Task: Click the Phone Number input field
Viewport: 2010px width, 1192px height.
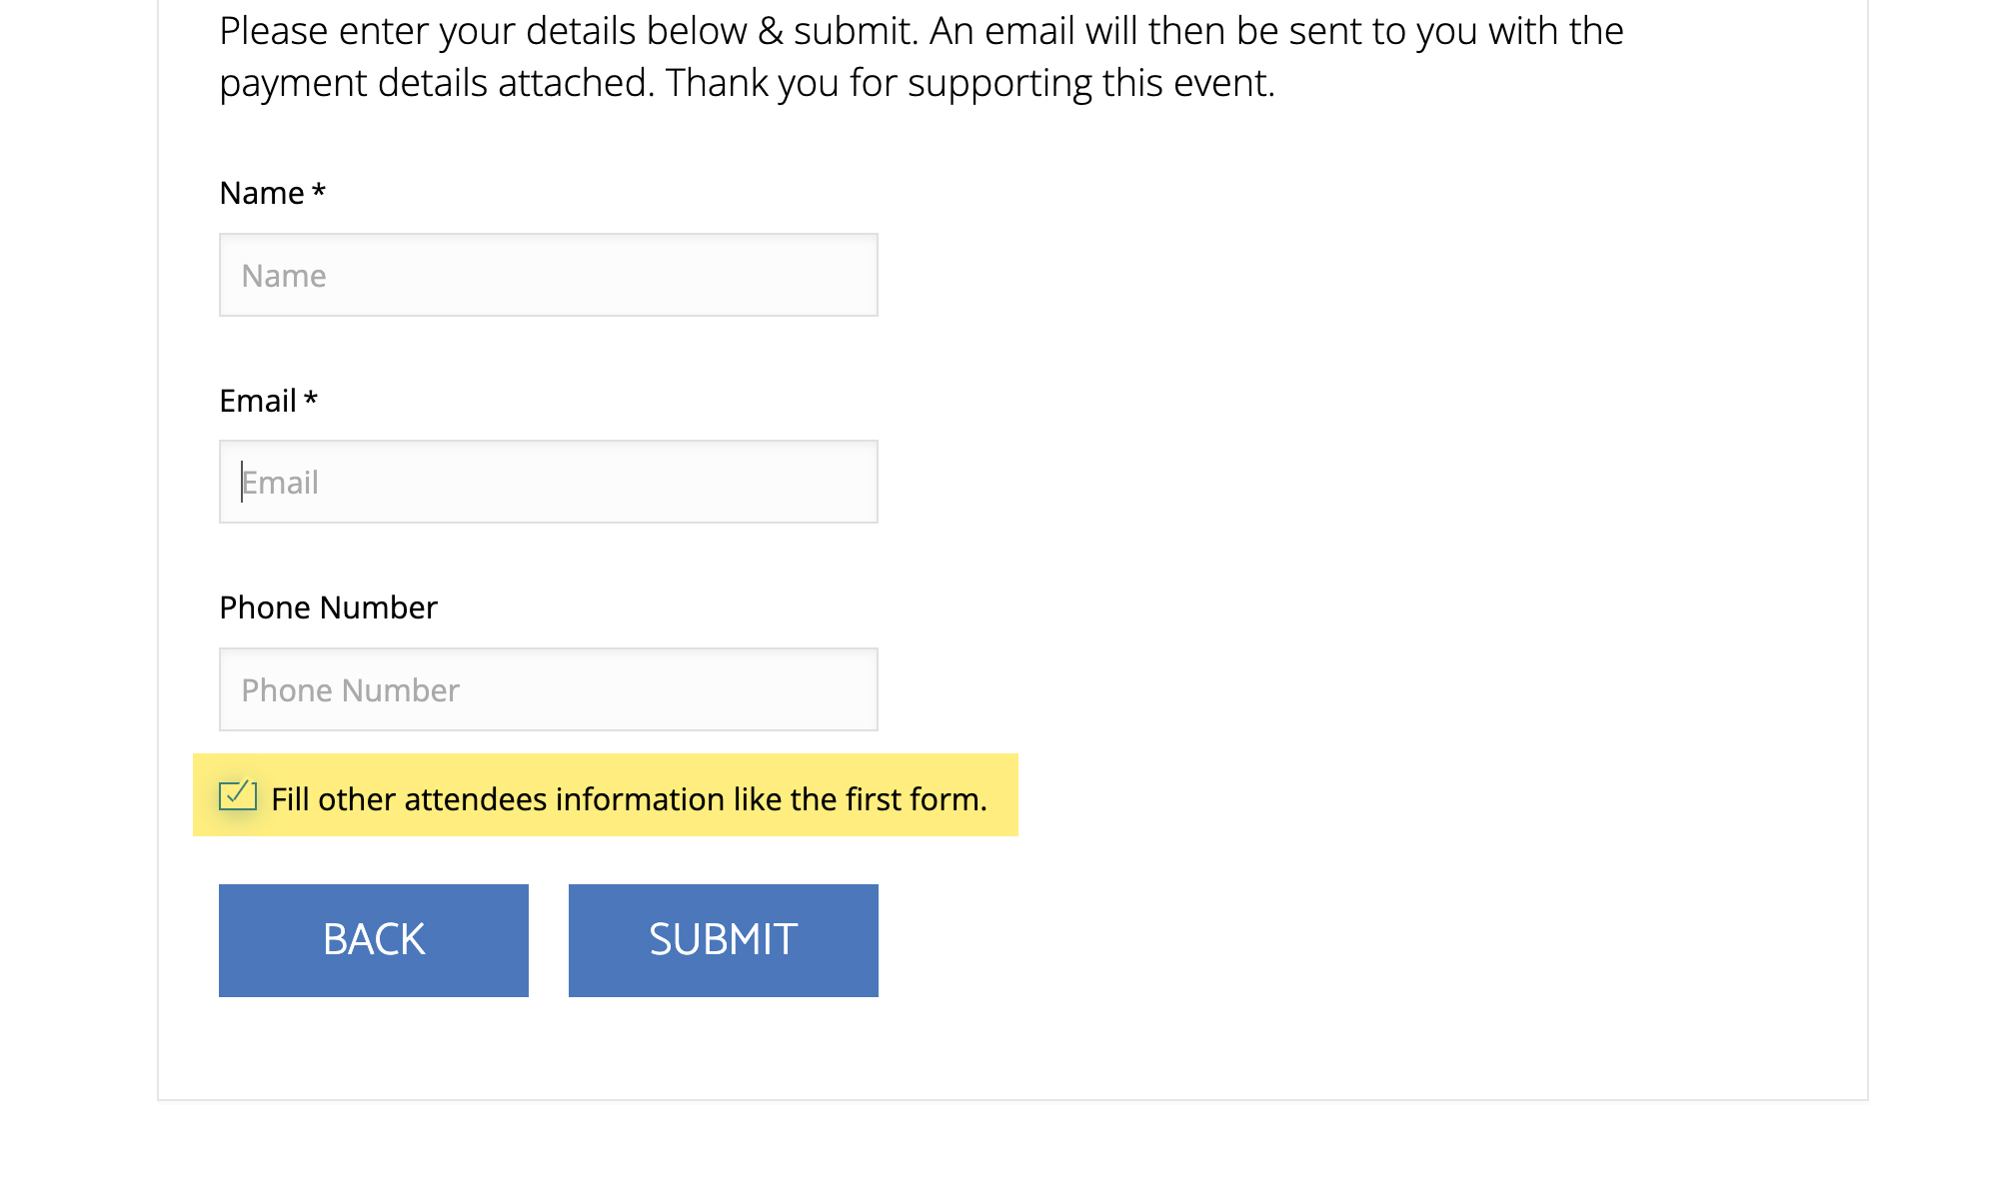Action: [548, 689]
